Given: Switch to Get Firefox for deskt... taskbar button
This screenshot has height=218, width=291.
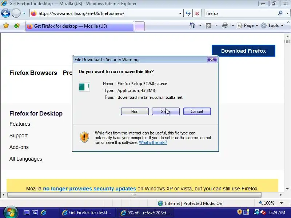Looking at the screenshot, I should coord(87,213).
